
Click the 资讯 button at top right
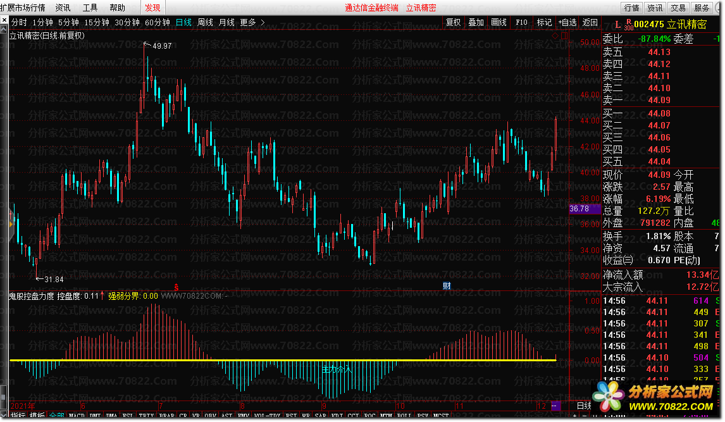655,8
